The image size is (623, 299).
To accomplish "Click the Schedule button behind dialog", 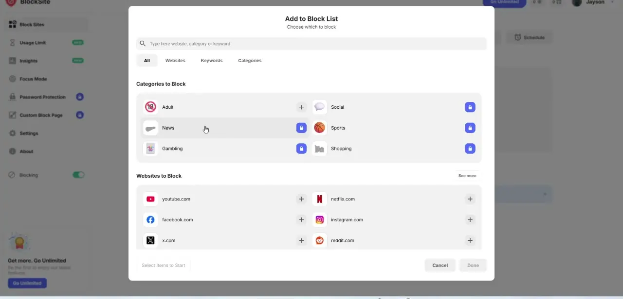I will pos(530,37).
